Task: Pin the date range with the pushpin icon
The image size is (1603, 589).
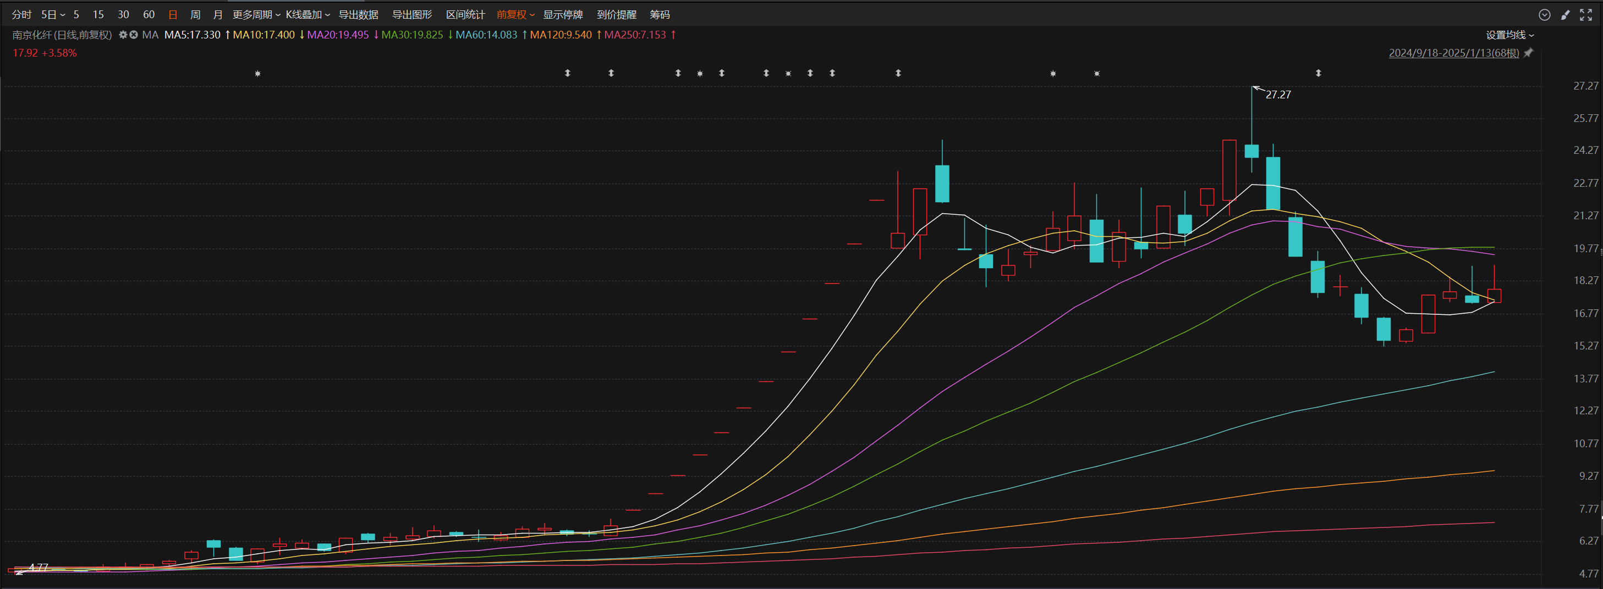Action: pos(1528,53)
